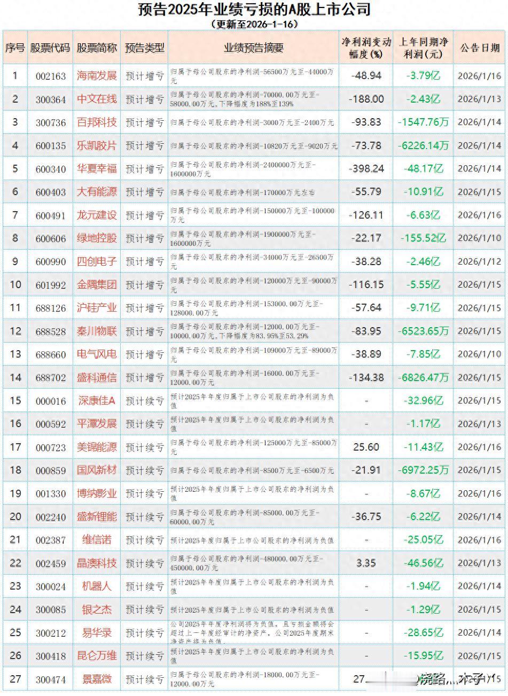Select stock name 平潭发展
Screen dimensions: 508x696
pos(97,423)
